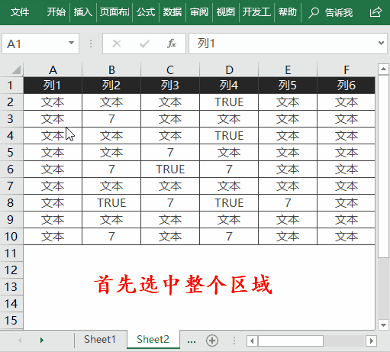The height and width of the screenshot is (352, 390).
Task: Click the formula bar enter checkmark icon
Action: click(144, 44)
